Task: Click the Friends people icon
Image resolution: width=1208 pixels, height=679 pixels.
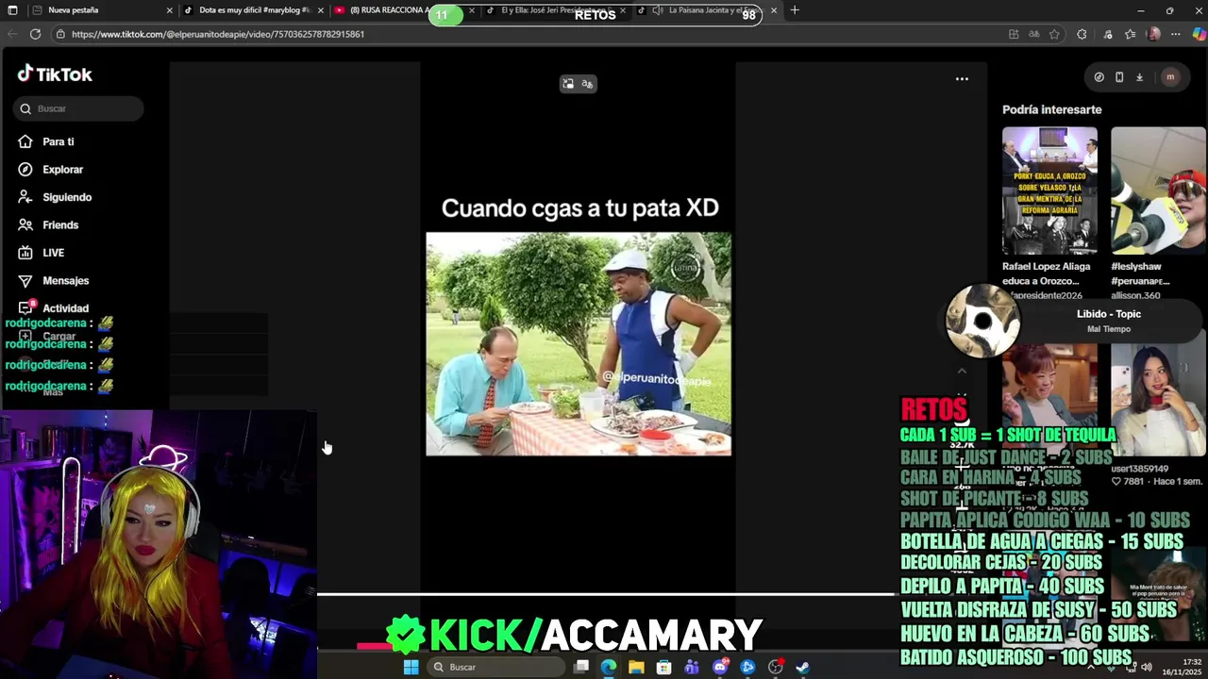Action: click(25, 224)
